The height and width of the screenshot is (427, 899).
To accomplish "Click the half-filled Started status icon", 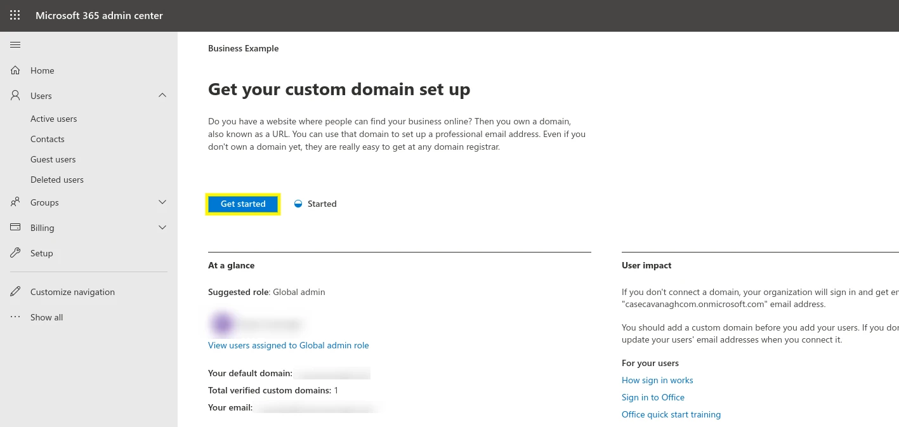I will tap(298, 204).
